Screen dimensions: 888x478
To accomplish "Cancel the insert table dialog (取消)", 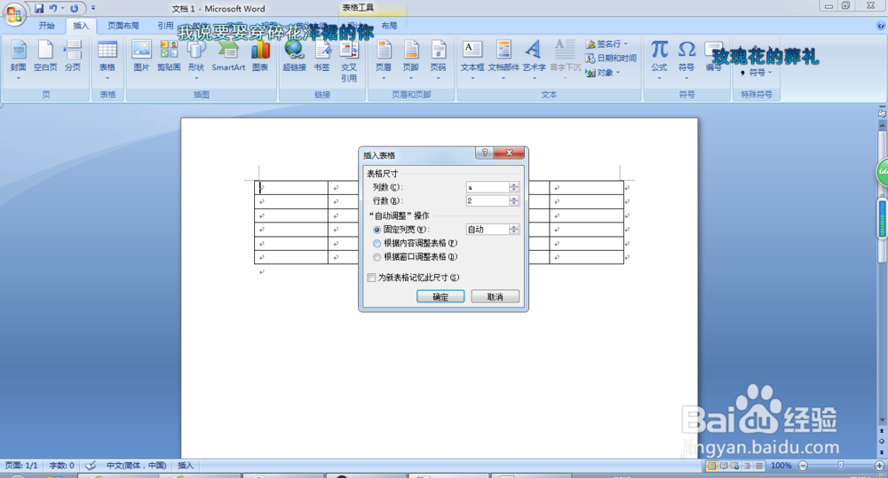I will [495, 296].
